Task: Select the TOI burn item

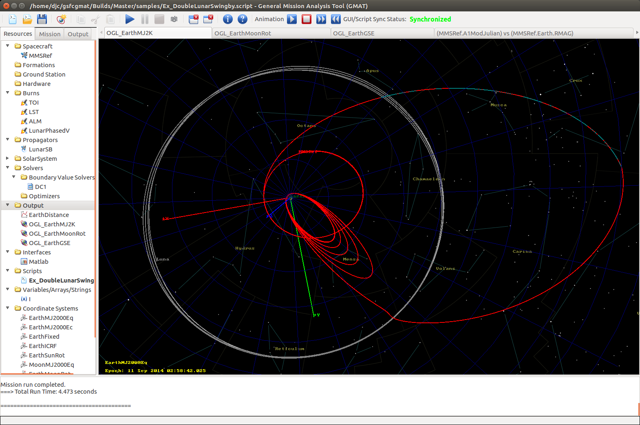Action: [x=30, y=103]
